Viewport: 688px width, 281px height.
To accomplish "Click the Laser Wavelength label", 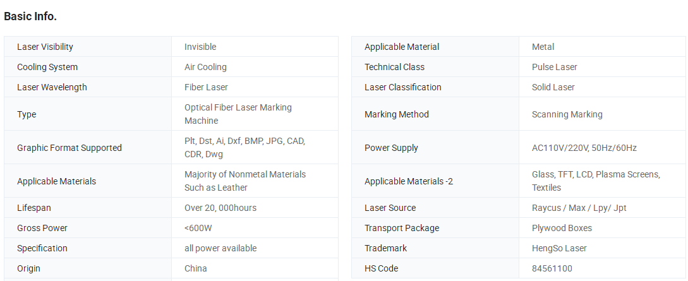I will [52, 87].
